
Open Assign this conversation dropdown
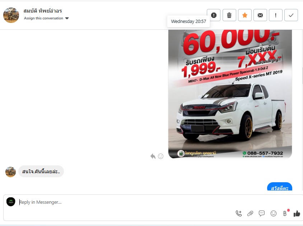pos(46,18)
